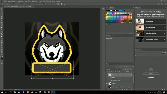The image size is (167, 94).
Task: Close the open document tab
Action: [x=33, y=7]
